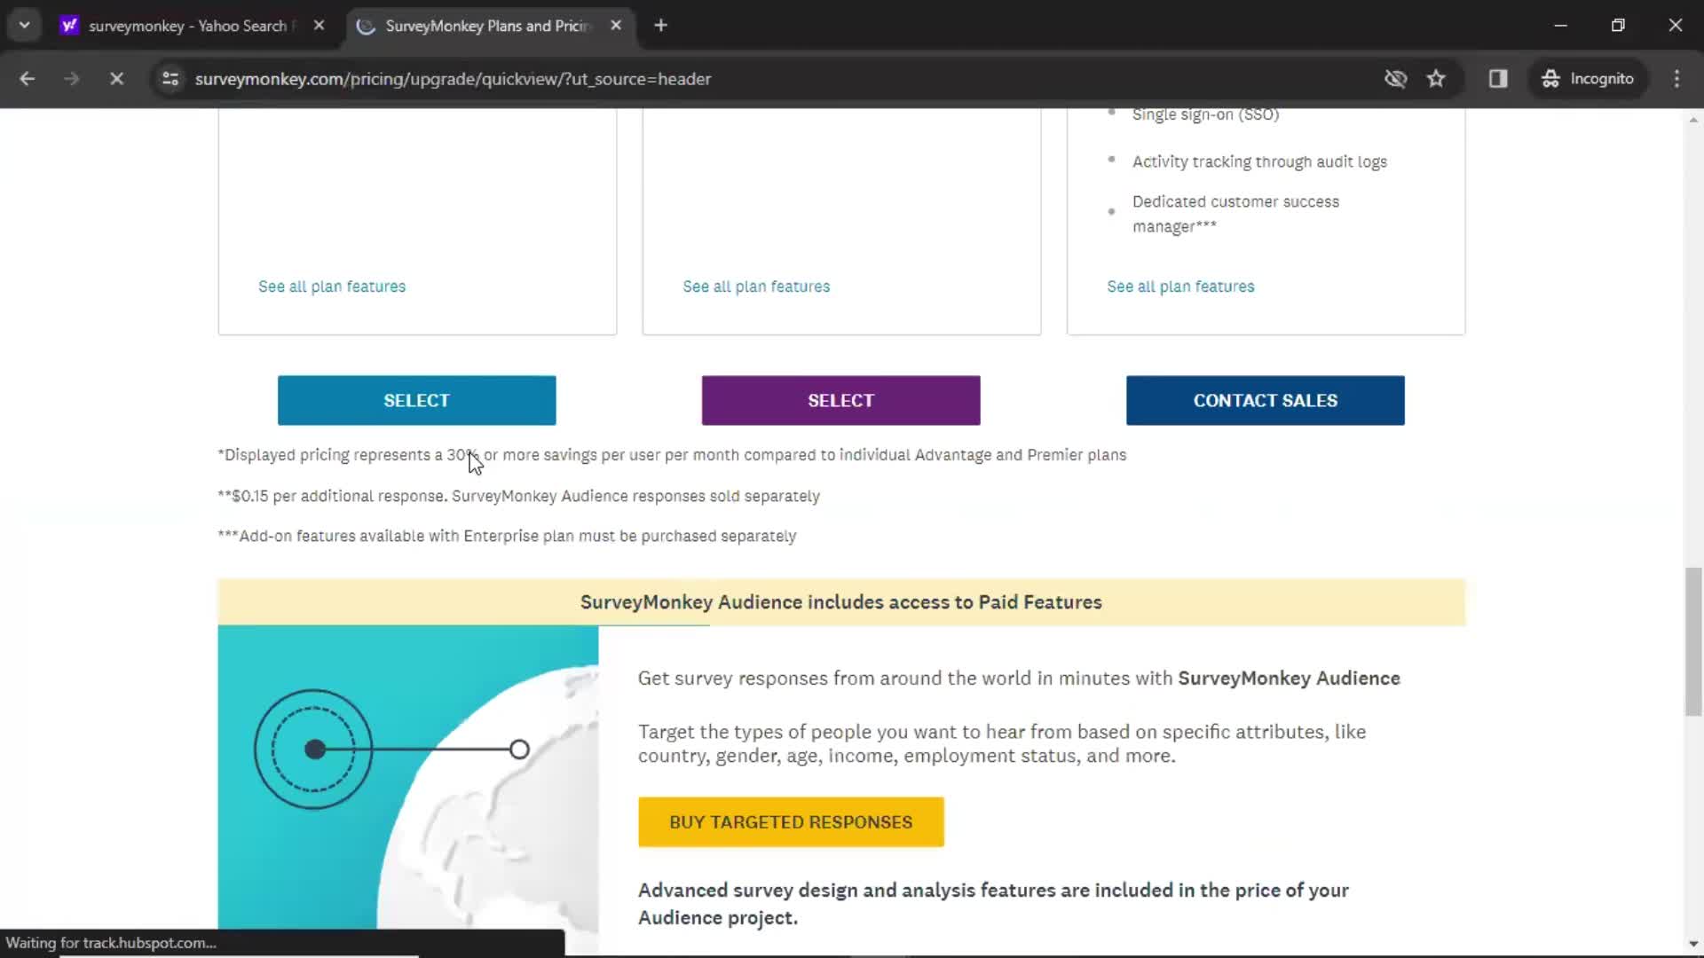Screen dimensions: 1704x958
Task: Click BUY TARGETED RESPONSES button
Action: click(x=791, y=821)
